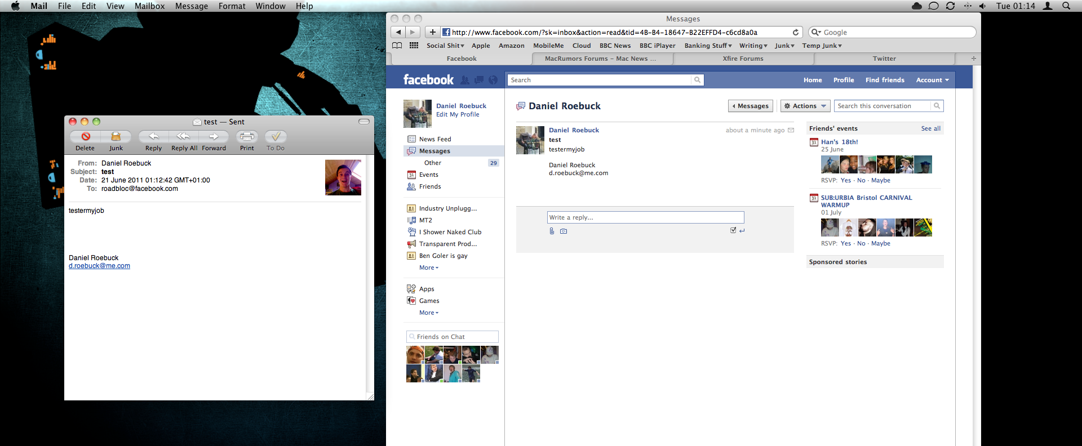Open Edit My Profile link
1082x446 pixels.
tap(458, 114)
